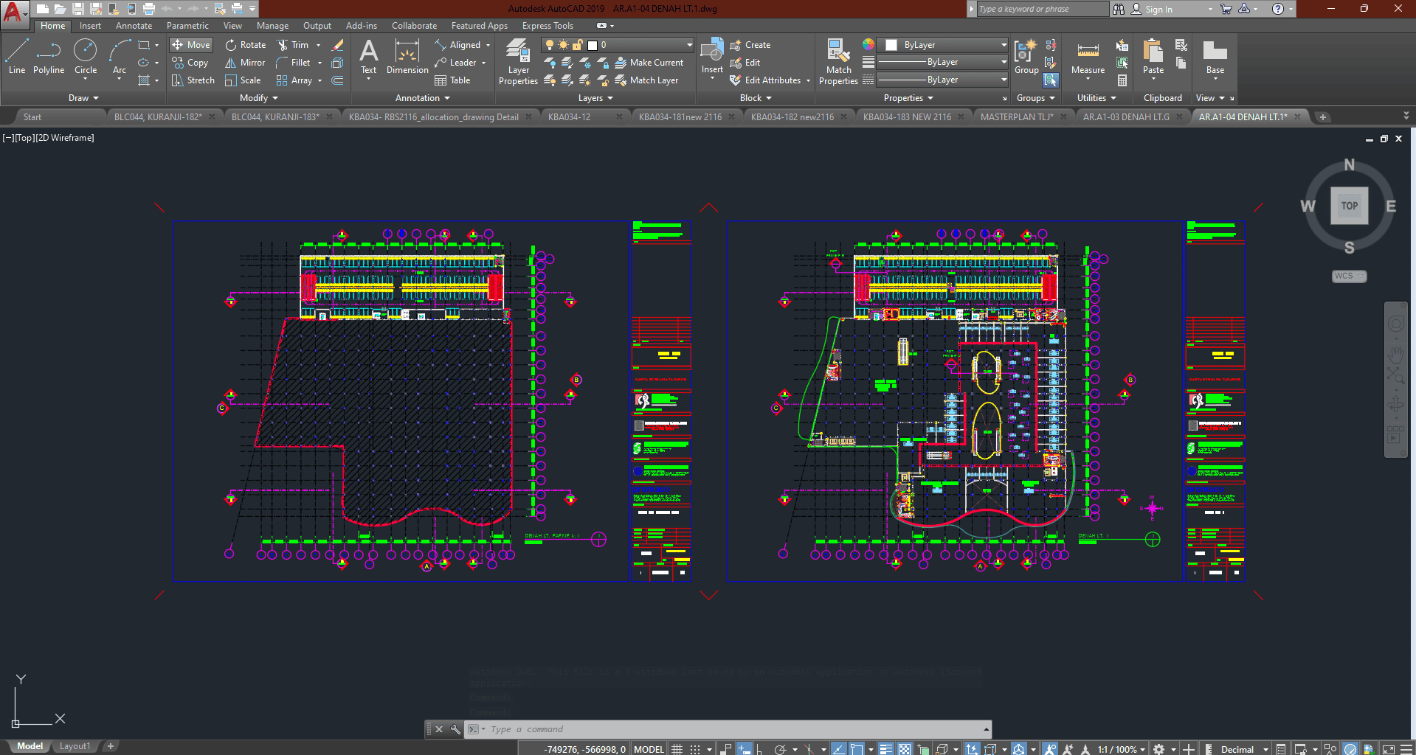Switch to the Annotate ribbon tab

coord(134,26)
